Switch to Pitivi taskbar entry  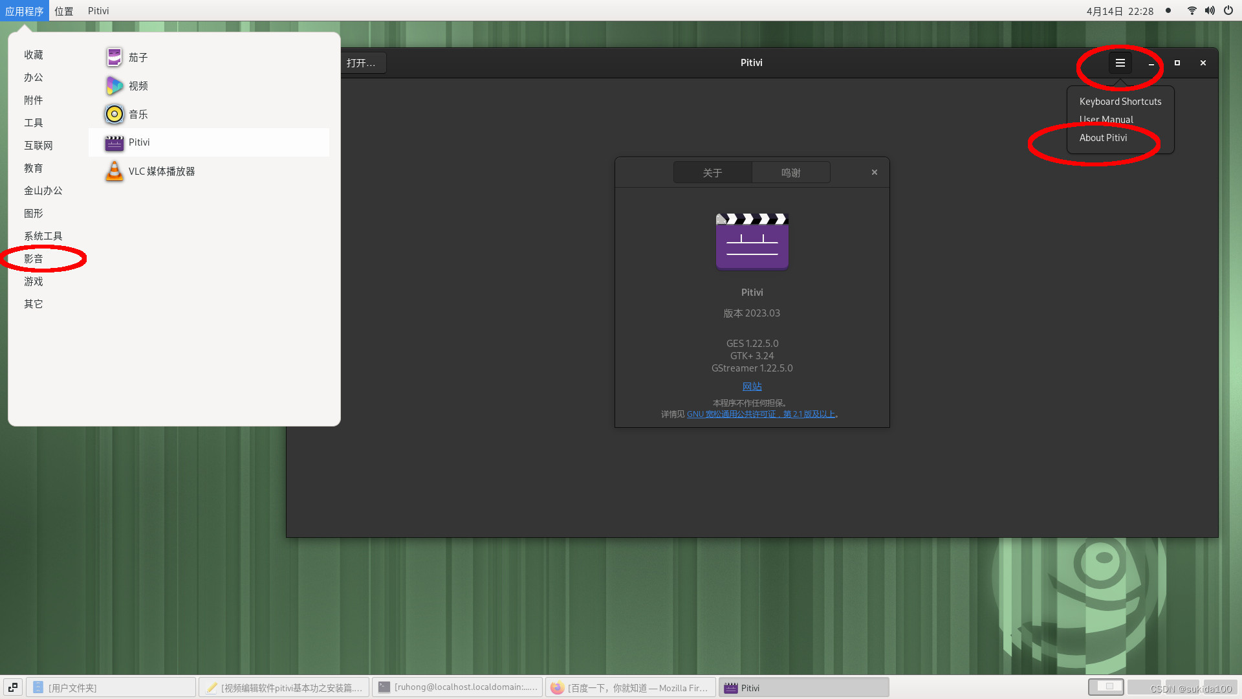tap(804, 687)
